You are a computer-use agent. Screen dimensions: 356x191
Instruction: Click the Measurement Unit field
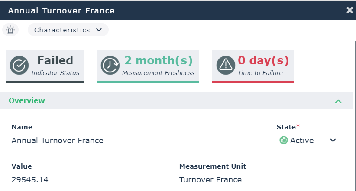(210, 179)
